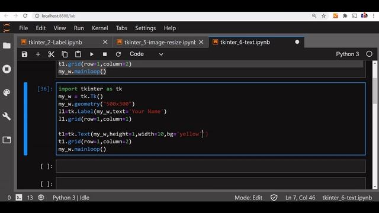Click the unsaved dot on tkinter_6-text.ipynb tab
Image resolution: width=379 pixels, height=213 pixels.
tap(297, 42)
